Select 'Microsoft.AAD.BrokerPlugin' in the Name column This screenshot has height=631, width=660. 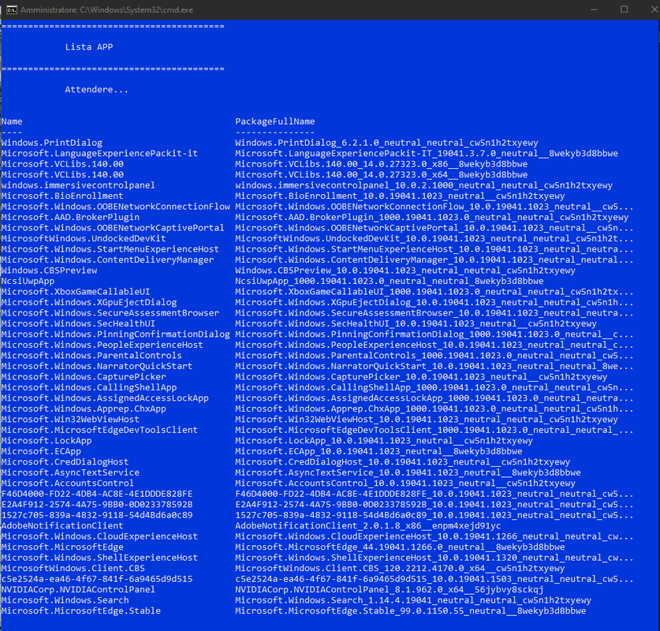(x=70, y=217)
